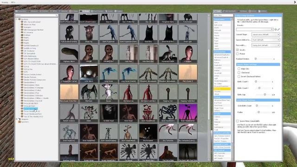The height and width of the screenshot is (167, 297).
Task: Click the tool quick filter field
Action: pos(223,15)
